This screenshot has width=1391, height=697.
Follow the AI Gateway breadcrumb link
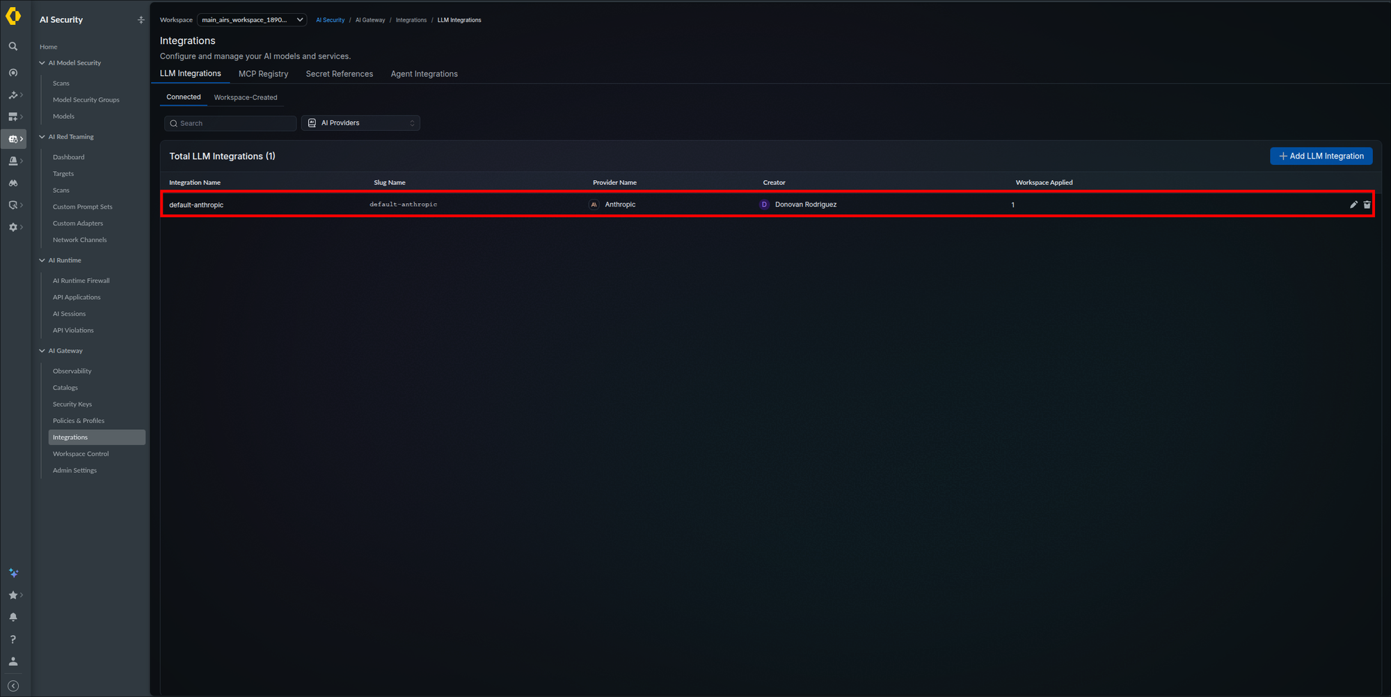click(x=370, y=20)
